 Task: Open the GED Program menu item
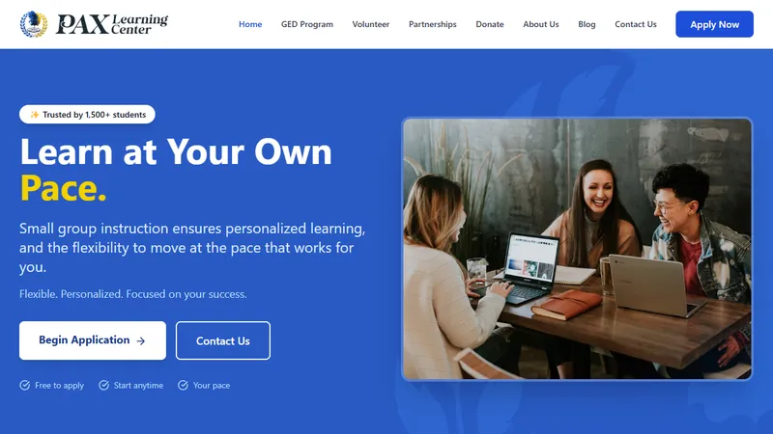307,24
